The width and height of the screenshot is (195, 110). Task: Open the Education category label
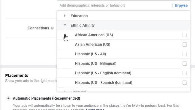(x=79, y=16)
